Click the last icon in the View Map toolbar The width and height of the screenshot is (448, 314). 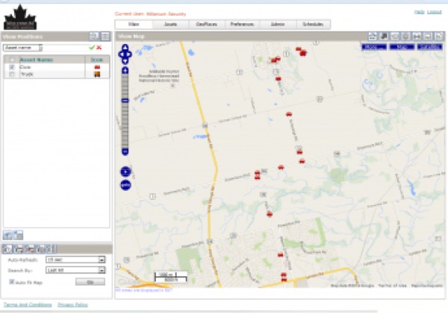[439, 37]
